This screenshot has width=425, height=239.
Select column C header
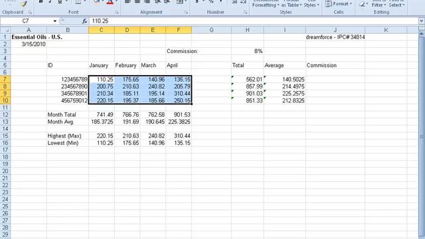click(x=102, y=30)
